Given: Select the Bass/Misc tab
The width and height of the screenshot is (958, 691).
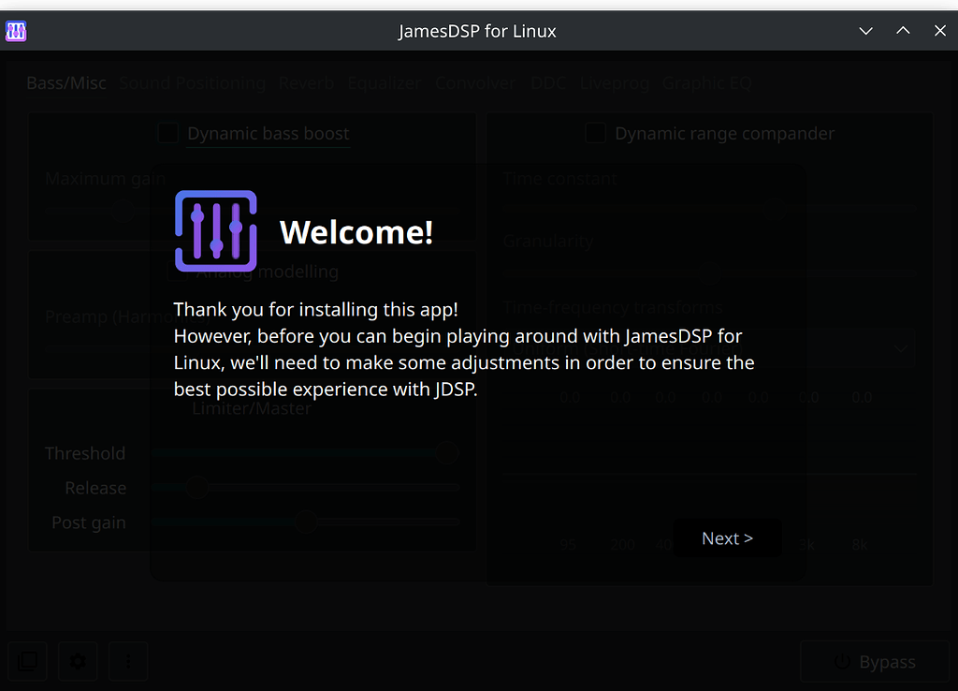Looking at the screenshot, I should pyautogui.click(x=66, y=83).
